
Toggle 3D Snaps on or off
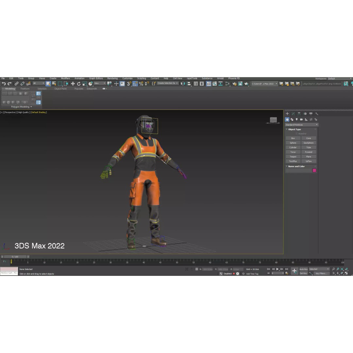point(129,84)
